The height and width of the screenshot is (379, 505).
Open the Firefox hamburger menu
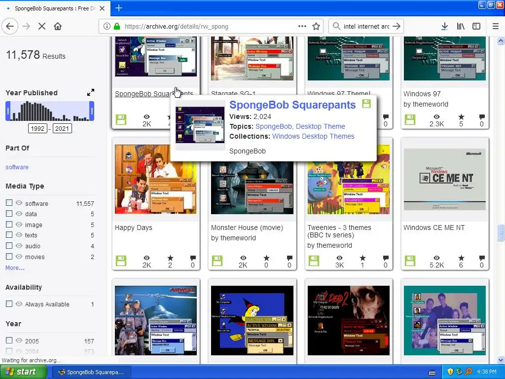(x=496, y=26)
